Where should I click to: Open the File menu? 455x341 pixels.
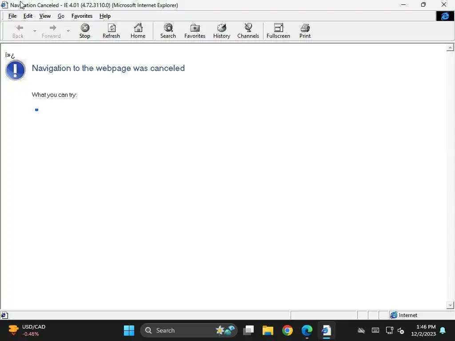(12, 16)
